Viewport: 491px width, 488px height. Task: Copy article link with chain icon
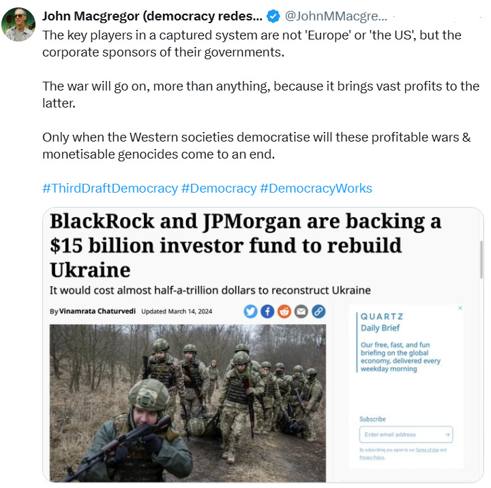point(318,311)
